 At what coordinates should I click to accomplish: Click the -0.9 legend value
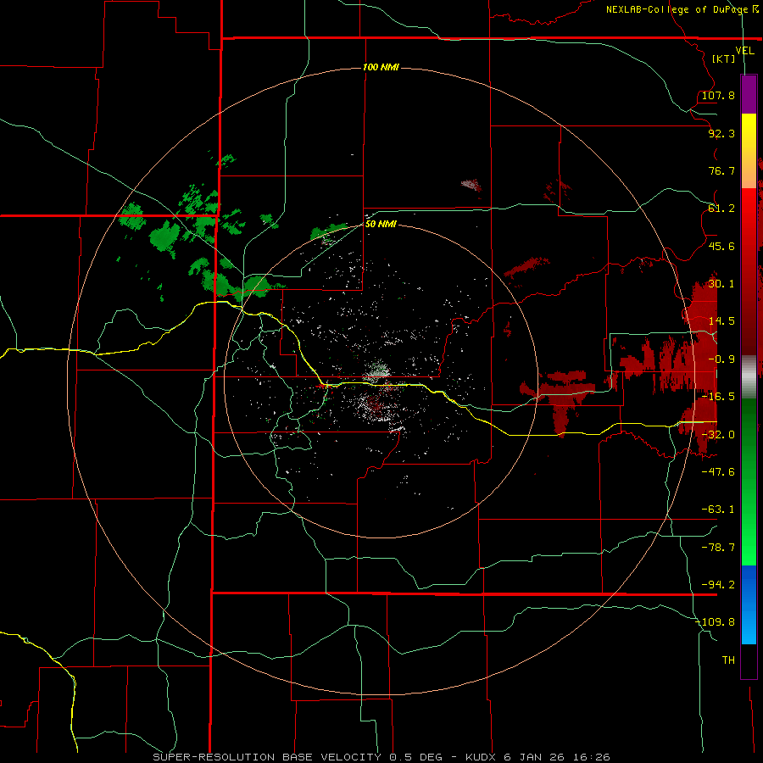[721, 359]
